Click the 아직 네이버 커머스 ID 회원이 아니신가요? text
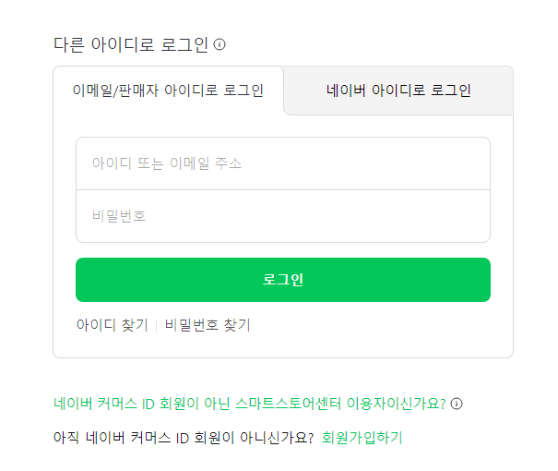Image resolution: width=558 pixels, height=471 pixels. (x=184, y=437)
